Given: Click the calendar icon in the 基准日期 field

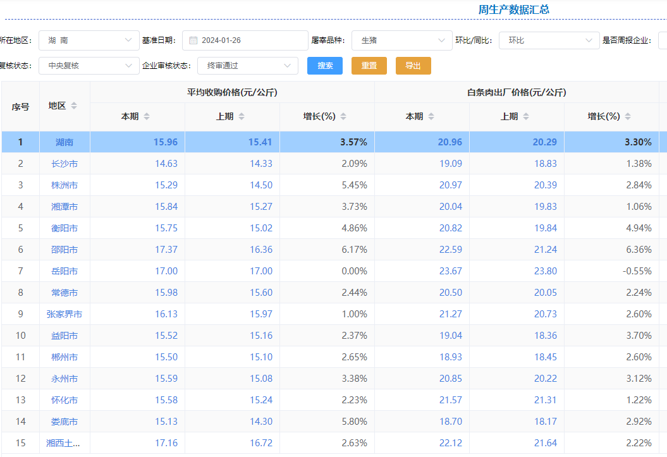Looking at the screenshot, I should [193, 40].
